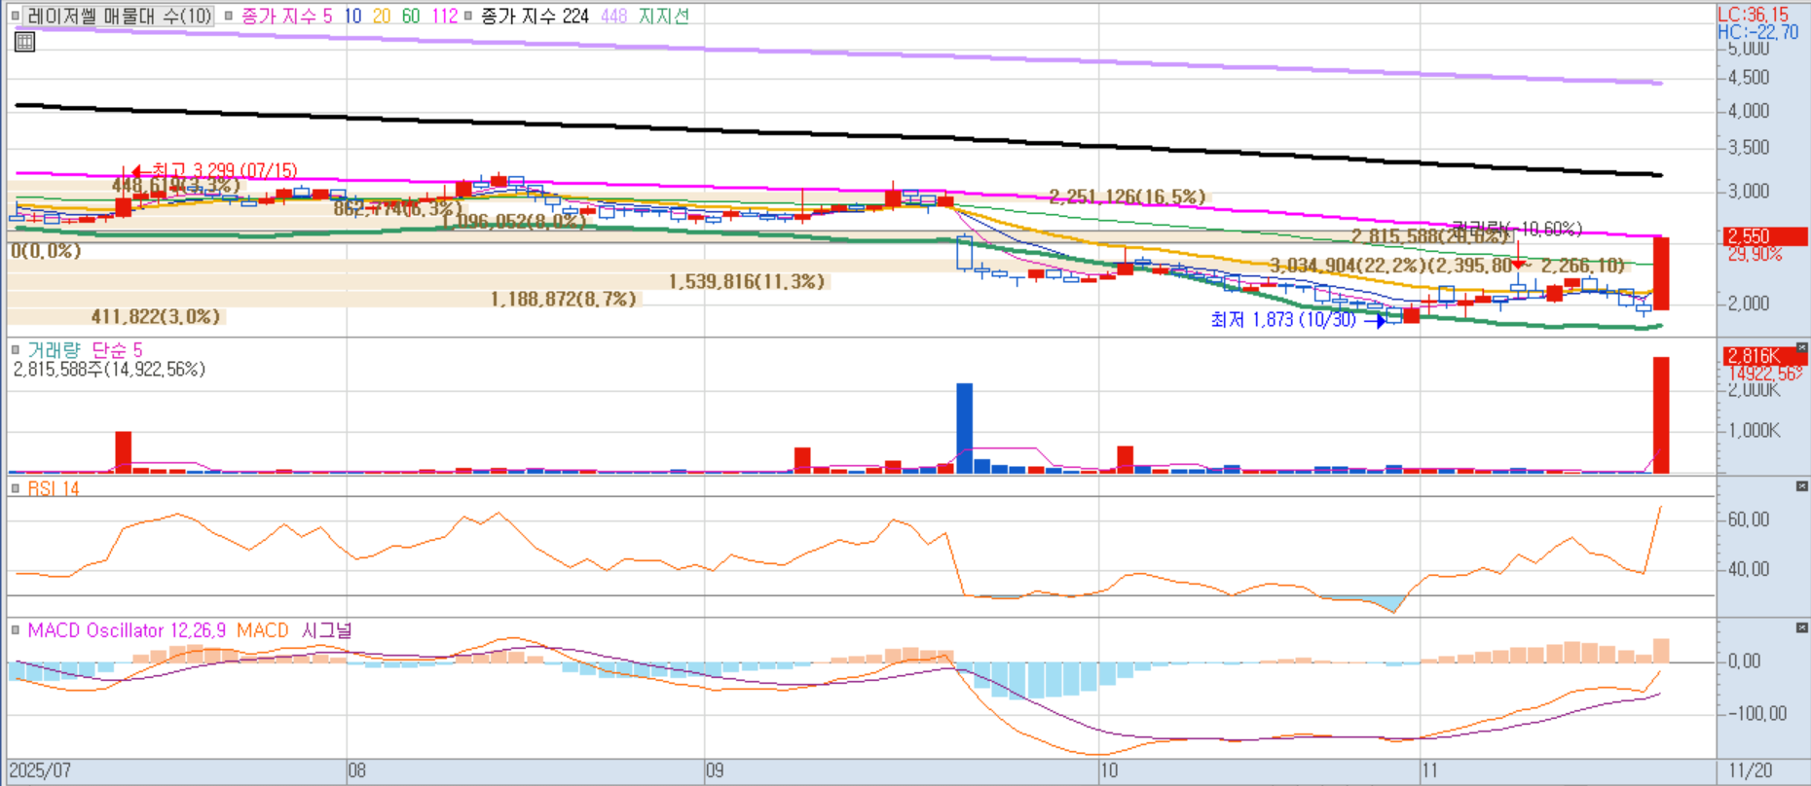Click the 종가 지수 5 moving average label
The height and width of the screenshot is (786, 1811).
[286, 16]
